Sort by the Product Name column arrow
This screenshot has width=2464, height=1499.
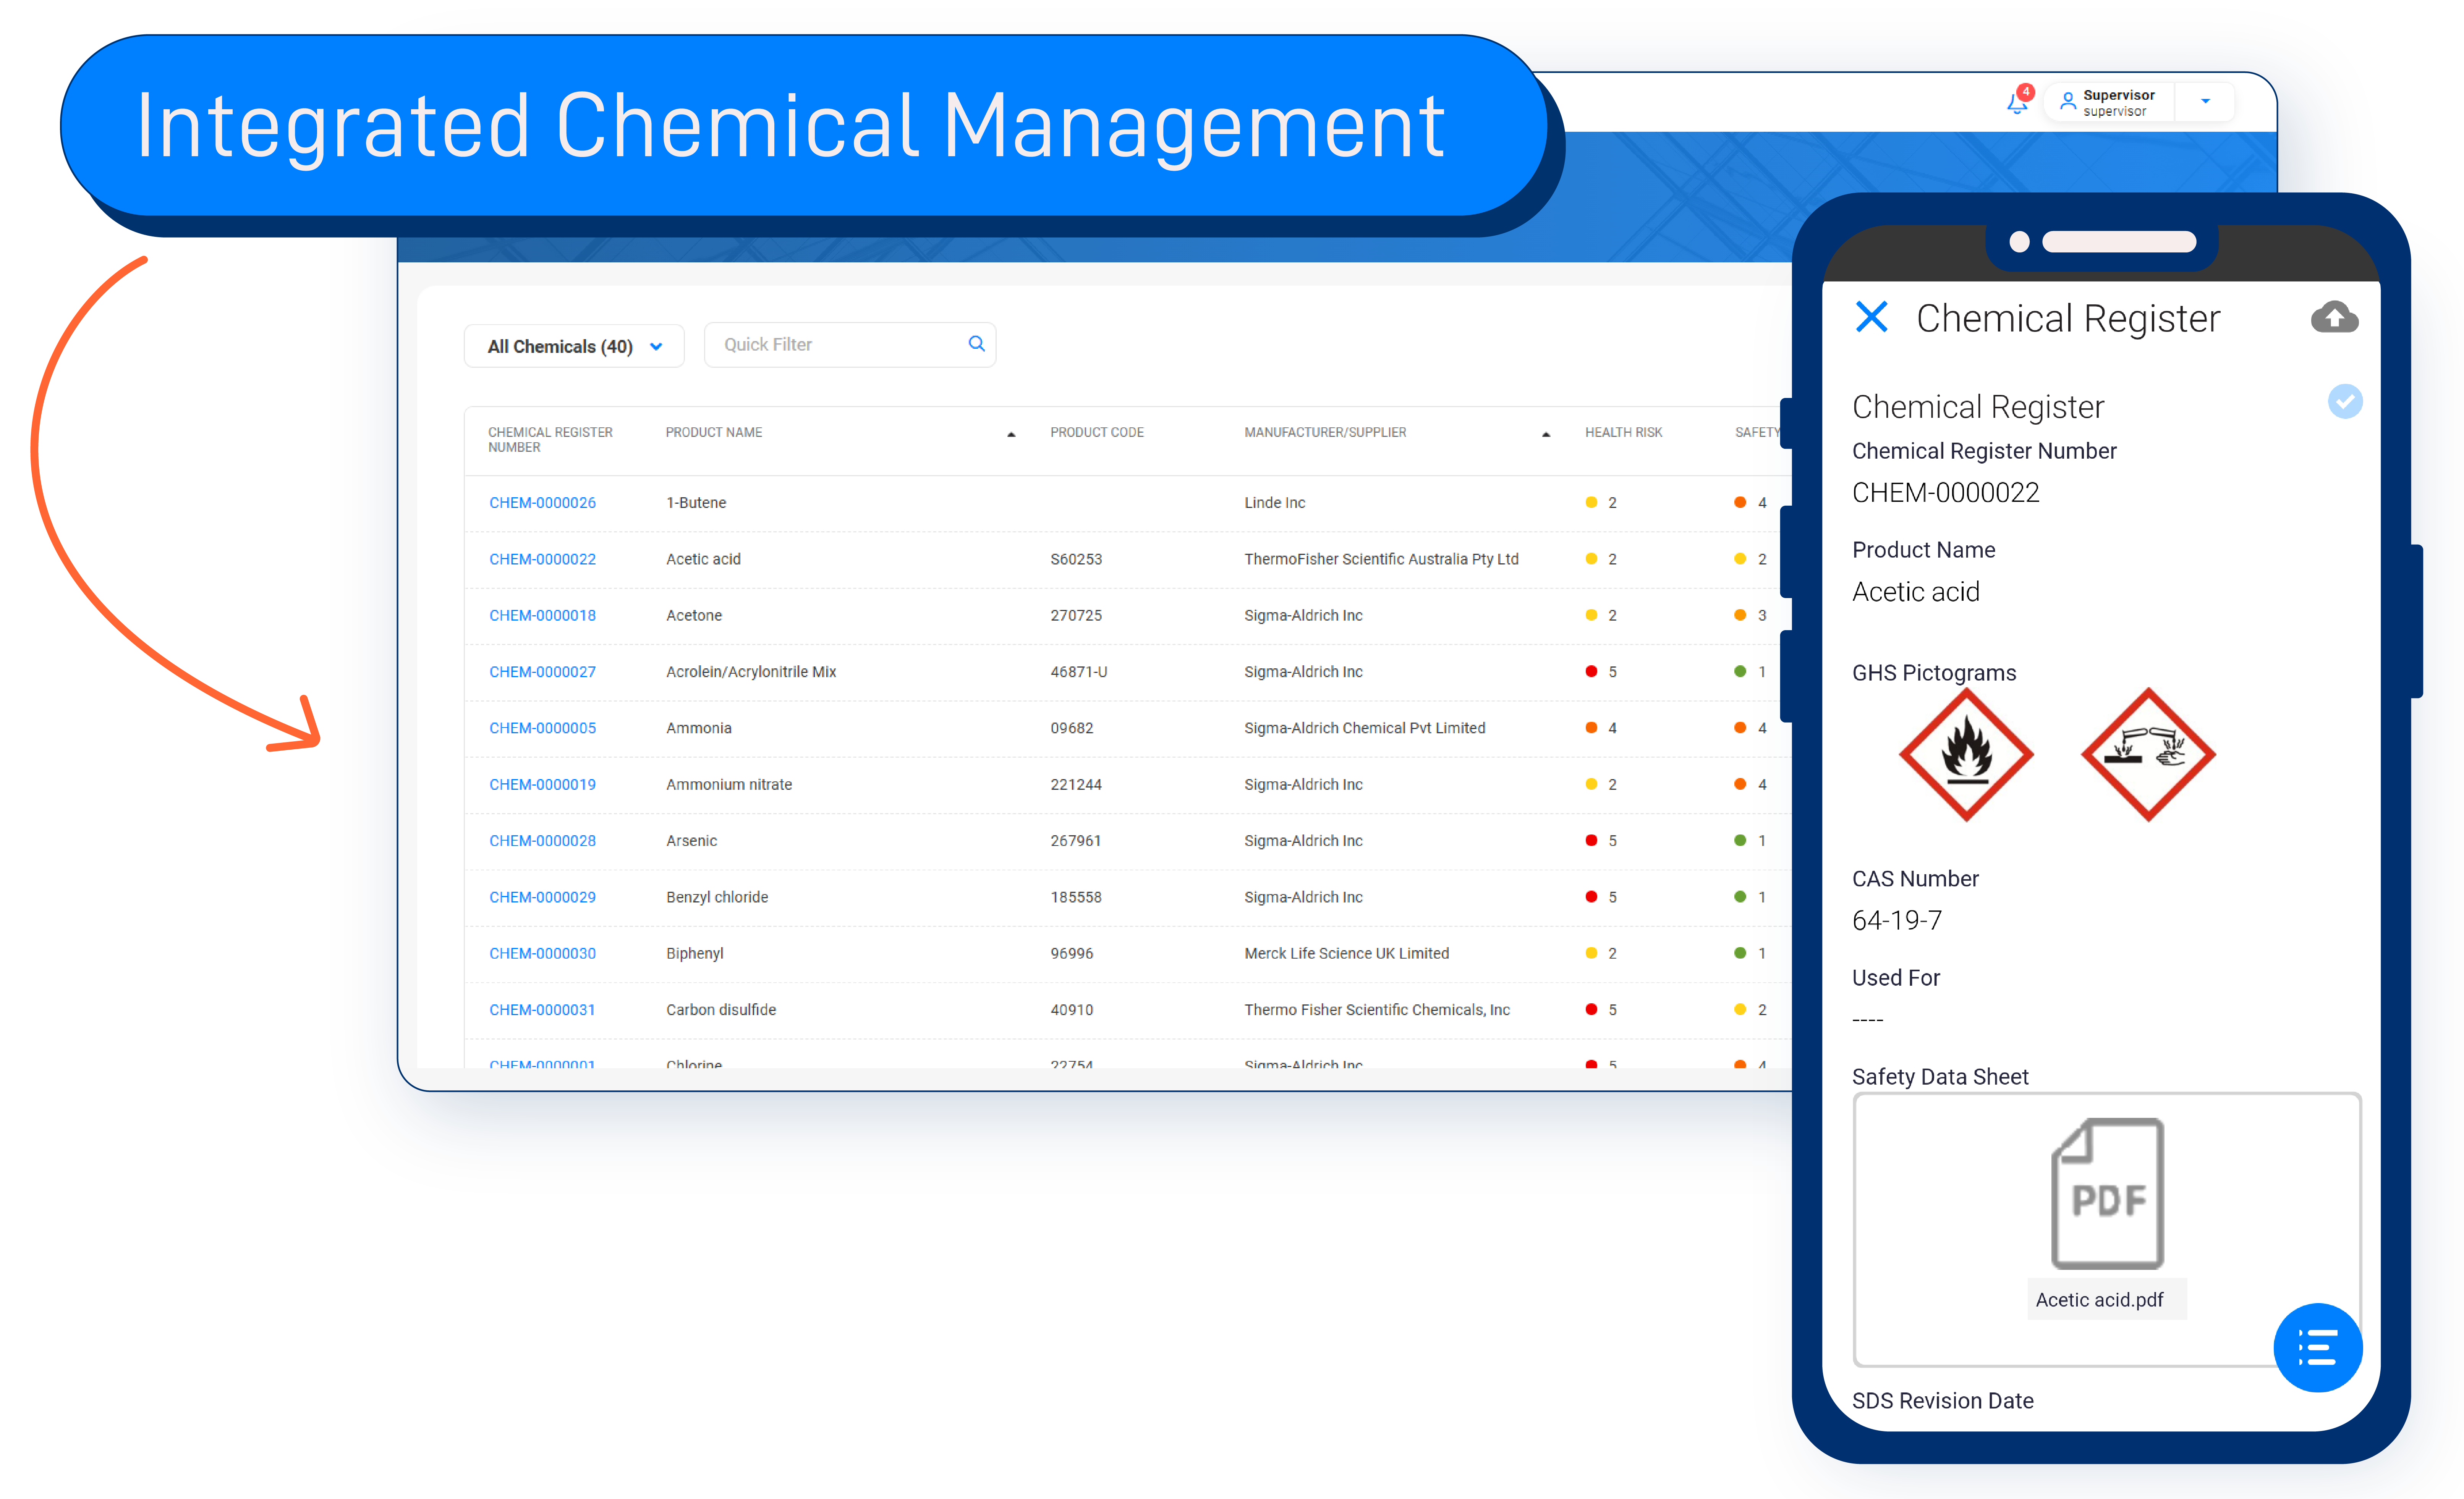(1010, 434)
